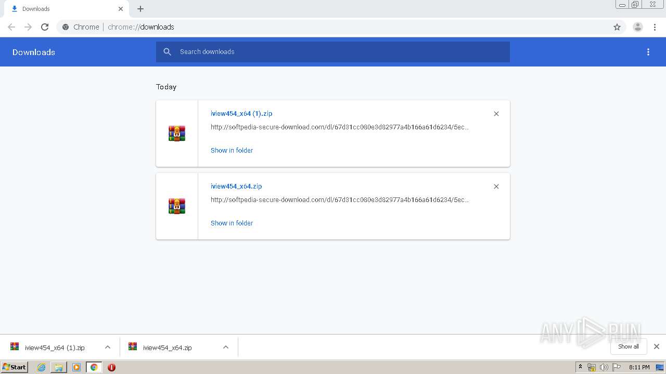The height and width of the screenshot is (374, 666).
Task: Open Action Center flag icon
Action: pyautogui.click(x=617, y=367)
